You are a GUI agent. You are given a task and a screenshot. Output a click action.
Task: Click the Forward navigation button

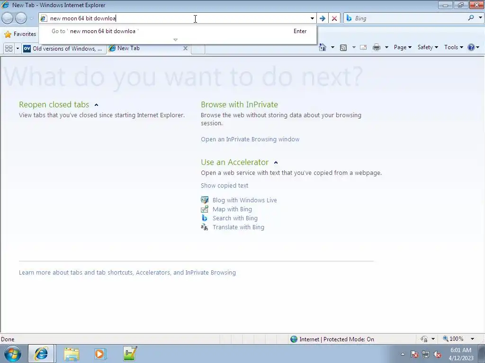point(21,18)
